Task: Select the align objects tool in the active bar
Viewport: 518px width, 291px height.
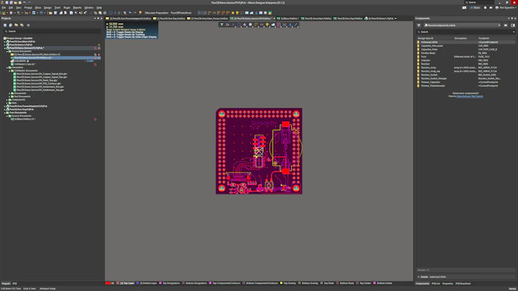Action: (x=245, y=24)
